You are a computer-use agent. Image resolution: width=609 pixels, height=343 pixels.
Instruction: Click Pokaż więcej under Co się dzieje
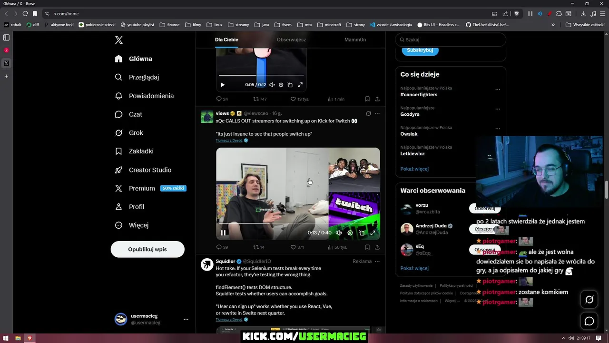point(414,169)
